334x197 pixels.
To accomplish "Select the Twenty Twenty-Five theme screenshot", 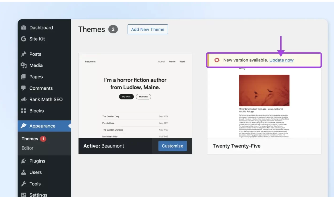I will (x=264, y=103).
